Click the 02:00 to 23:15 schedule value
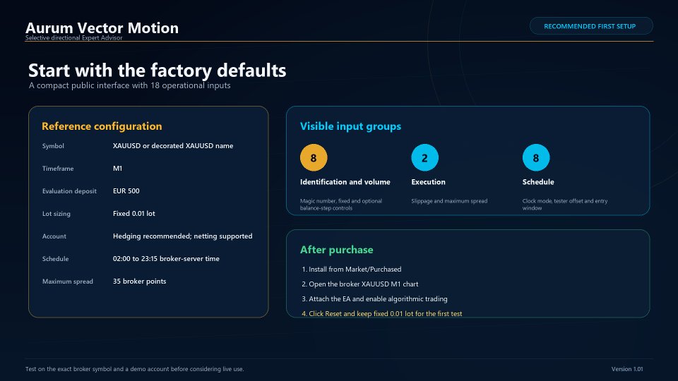 pyautogui.click(x=166, y=259)
